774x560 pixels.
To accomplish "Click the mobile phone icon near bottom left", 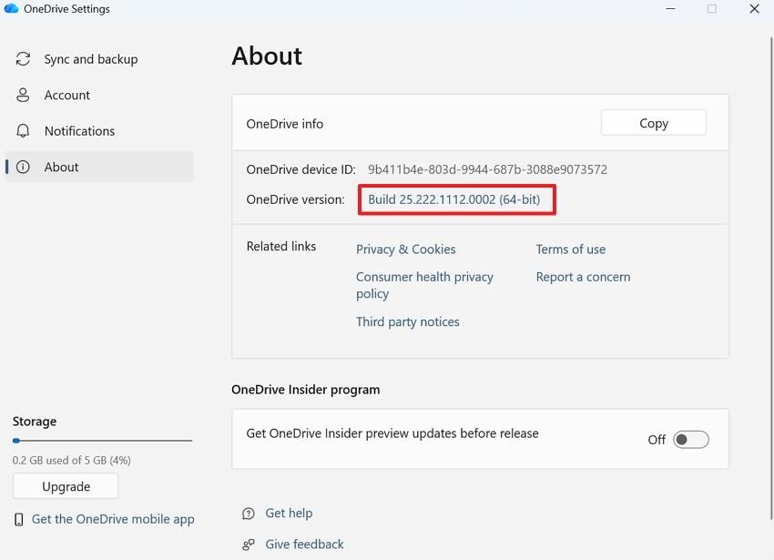I will (21, 519).
